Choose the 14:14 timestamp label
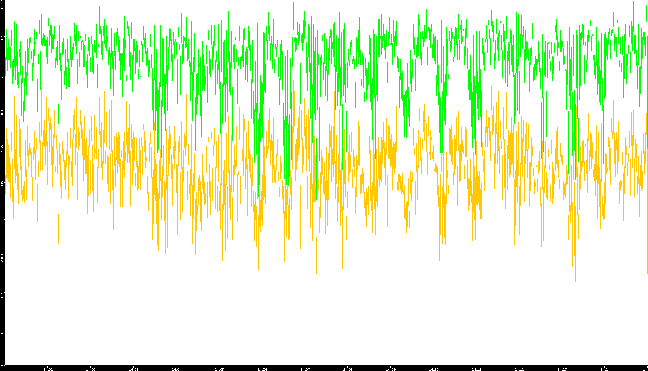 point(605,369)
